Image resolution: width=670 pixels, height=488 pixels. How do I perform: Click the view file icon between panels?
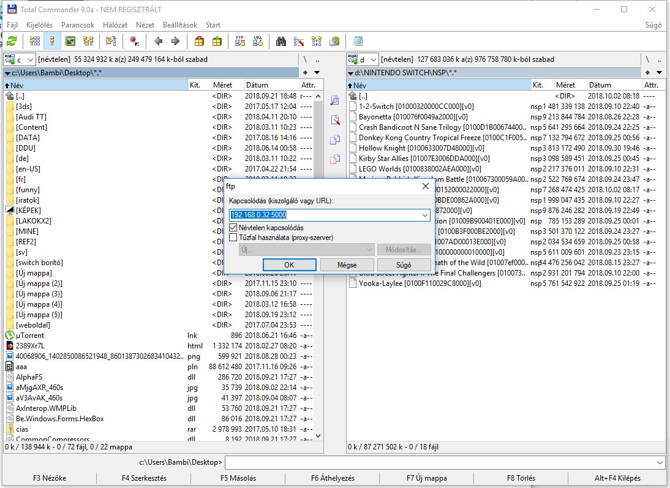coord(335,101)
